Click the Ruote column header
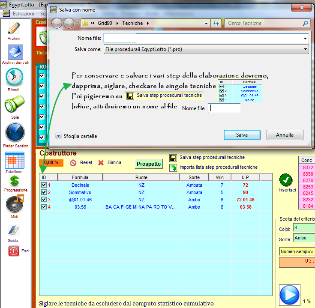 (x=141, y=177)
